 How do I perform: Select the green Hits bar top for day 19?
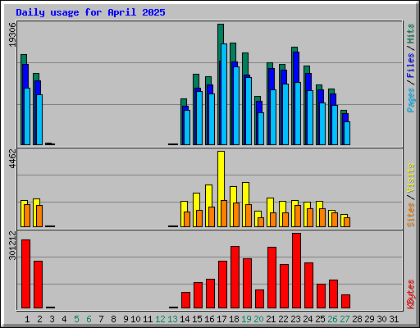pos(245,63)
